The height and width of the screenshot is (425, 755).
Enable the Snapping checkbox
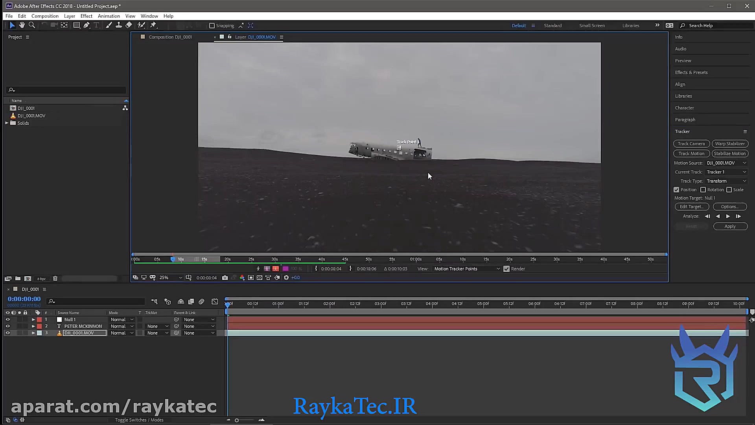click(x=212, y=25)
